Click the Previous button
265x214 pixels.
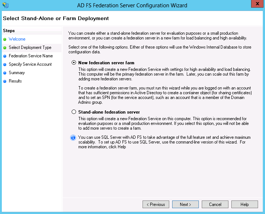(156, 205)
